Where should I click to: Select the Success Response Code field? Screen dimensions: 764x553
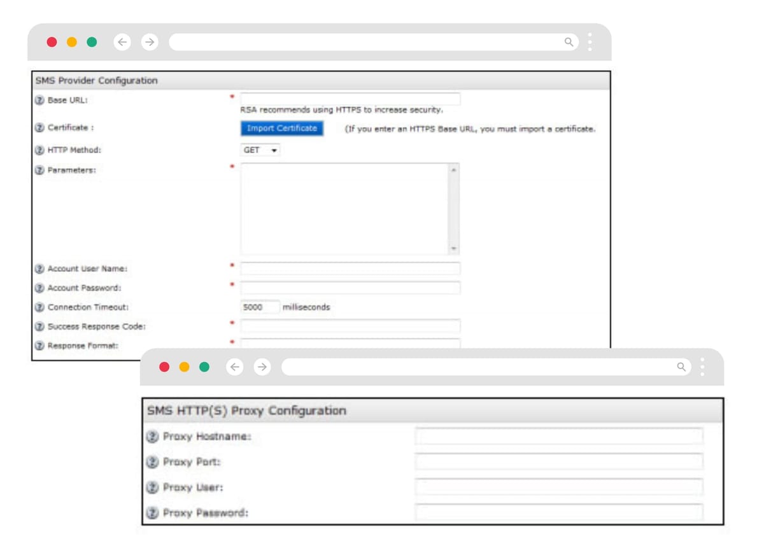pyautogui.click(x=350, y=326)
